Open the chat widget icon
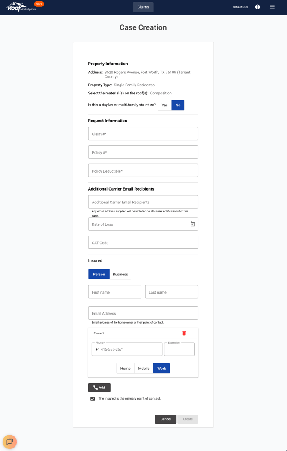Viewport: 287px width, 451px height. (x=9, y=442)
